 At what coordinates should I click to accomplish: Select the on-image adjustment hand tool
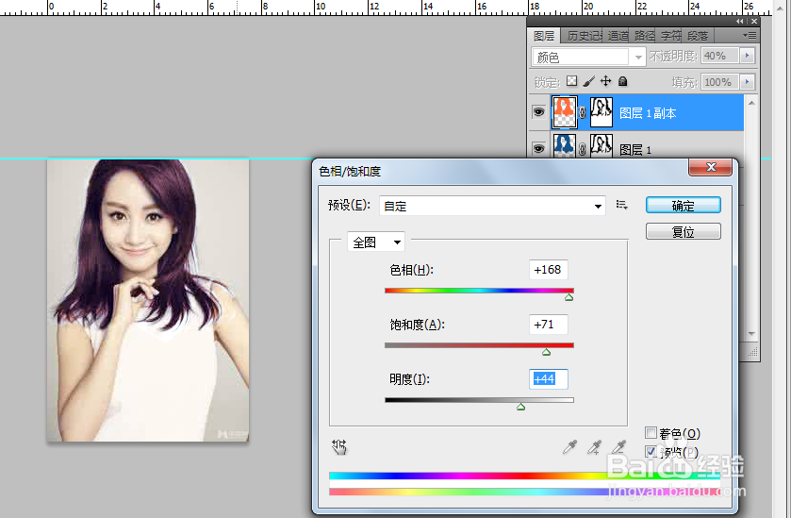(x=339, y=447)
